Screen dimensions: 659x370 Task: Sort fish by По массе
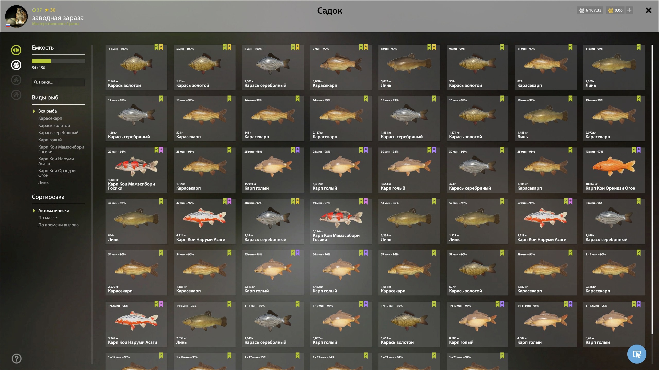point(48,218)
